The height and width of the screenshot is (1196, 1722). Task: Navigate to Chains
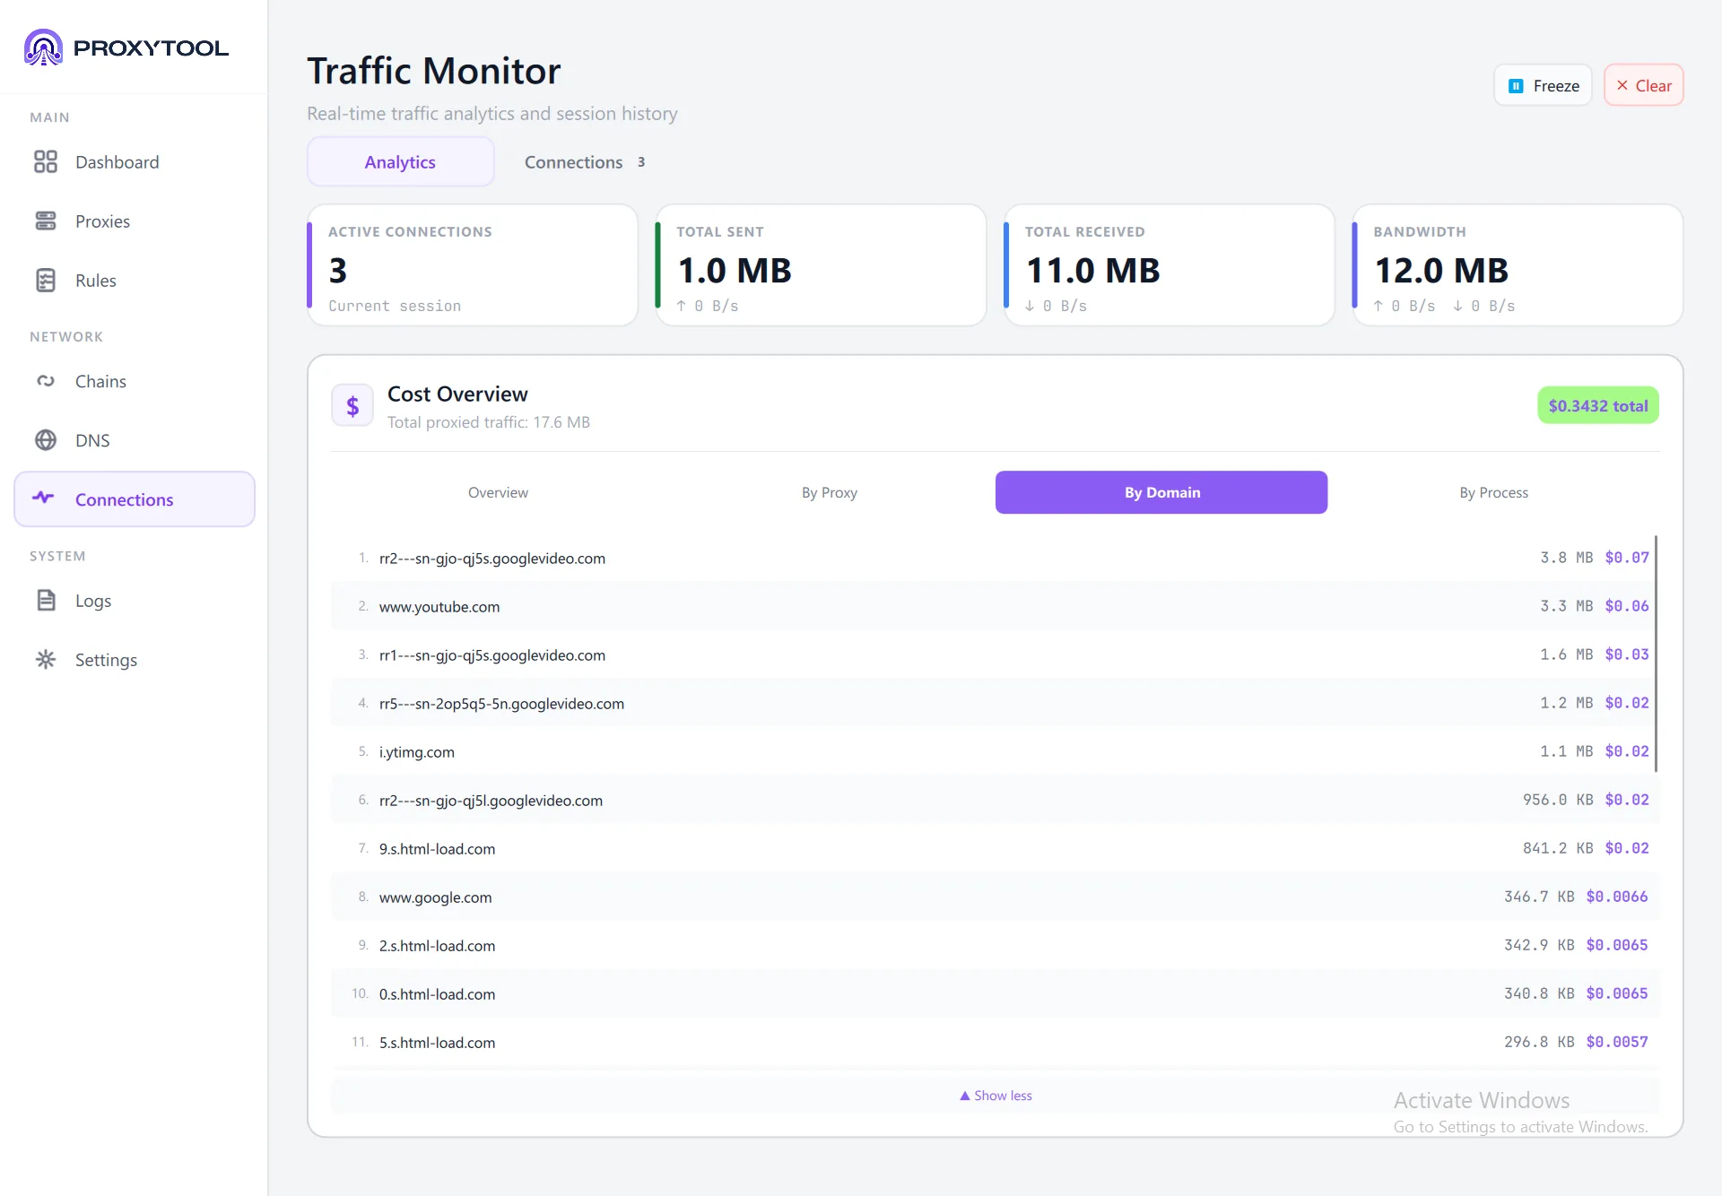click(x=135, y=381)
